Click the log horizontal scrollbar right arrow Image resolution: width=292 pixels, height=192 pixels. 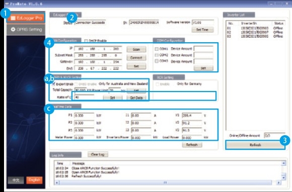278,183
